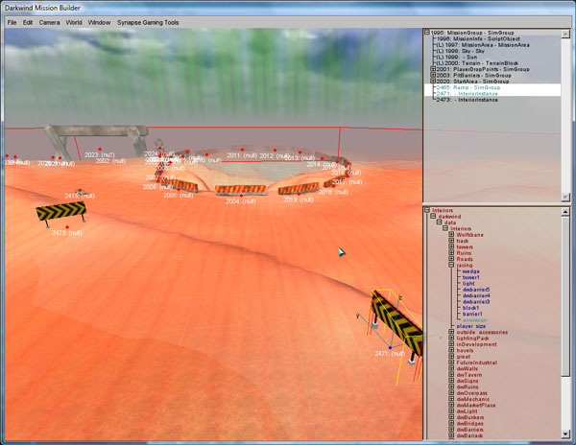Screen dimensions: 576x445
Task: Expand the Wolfbane interiors folder
Action: (451, 234)
